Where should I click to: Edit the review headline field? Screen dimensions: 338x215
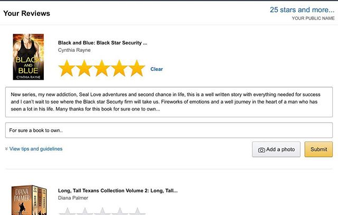pos(169,130)
